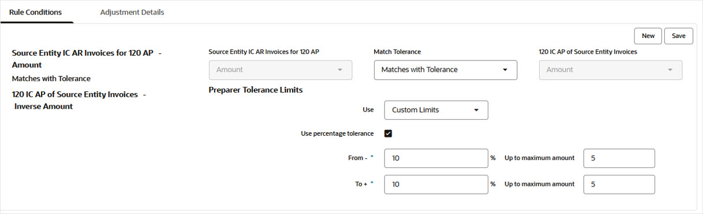The width and height of the screenshot is (703, 214).
Task: Click the Matches with Tolerance summary text
Action: click(x=51, y=78)
